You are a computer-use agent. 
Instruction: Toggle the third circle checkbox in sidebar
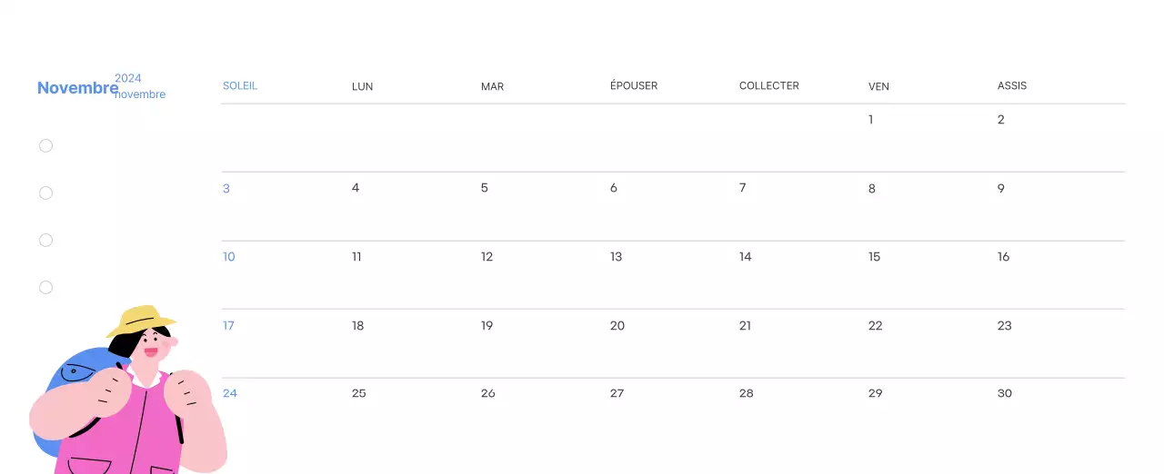pos(46,240)
